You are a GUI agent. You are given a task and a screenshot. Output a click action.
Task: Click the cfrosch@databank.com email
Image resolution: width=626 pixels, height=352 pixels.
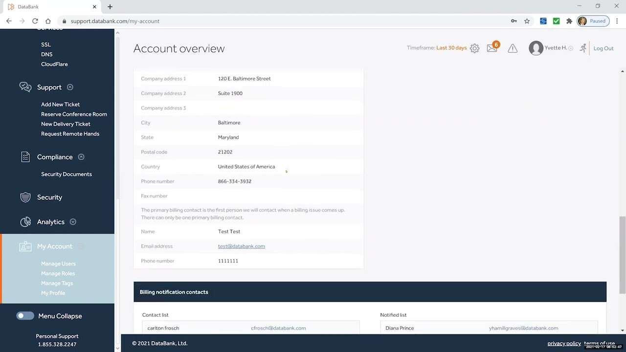(278, 328)
